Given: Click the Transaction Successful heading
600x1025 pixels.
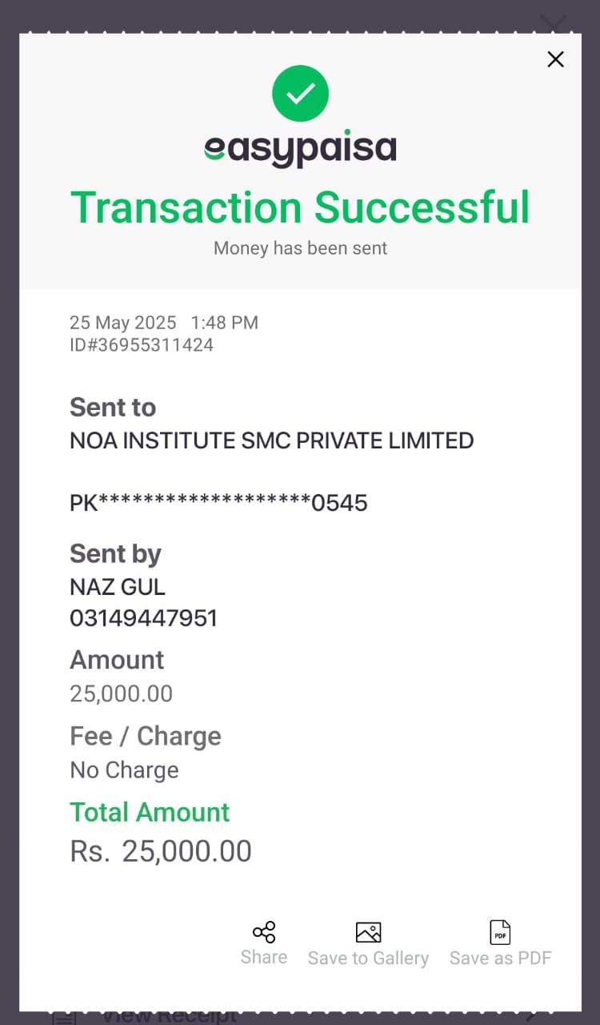Looking at the screenshot, I should point(300,207).
